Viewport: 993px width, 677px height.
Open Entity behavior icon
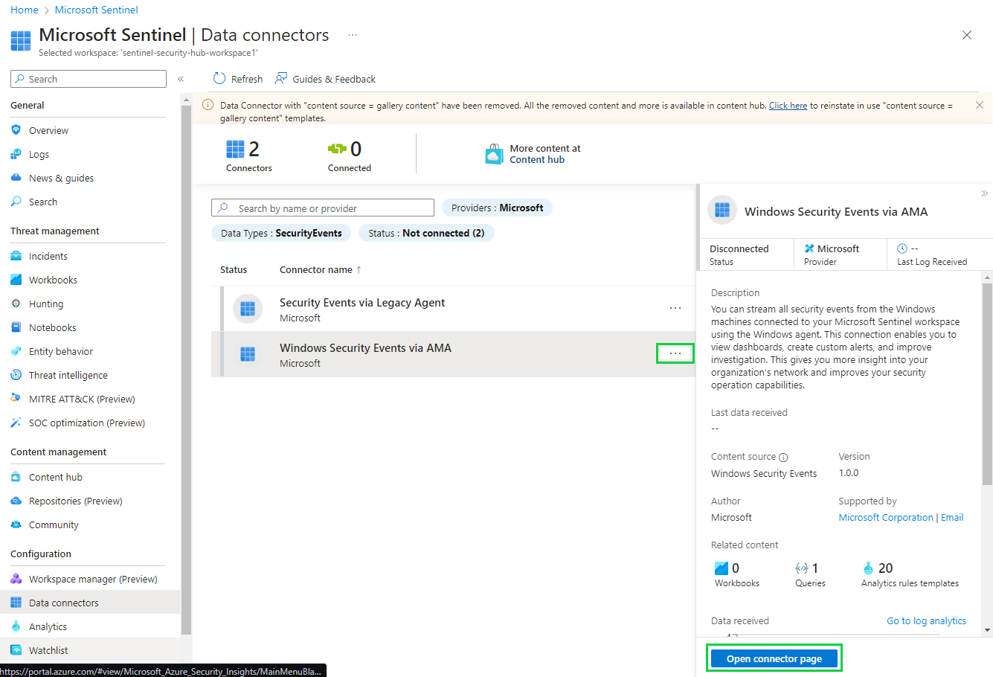pyautogui.click(x=16, y=351)
